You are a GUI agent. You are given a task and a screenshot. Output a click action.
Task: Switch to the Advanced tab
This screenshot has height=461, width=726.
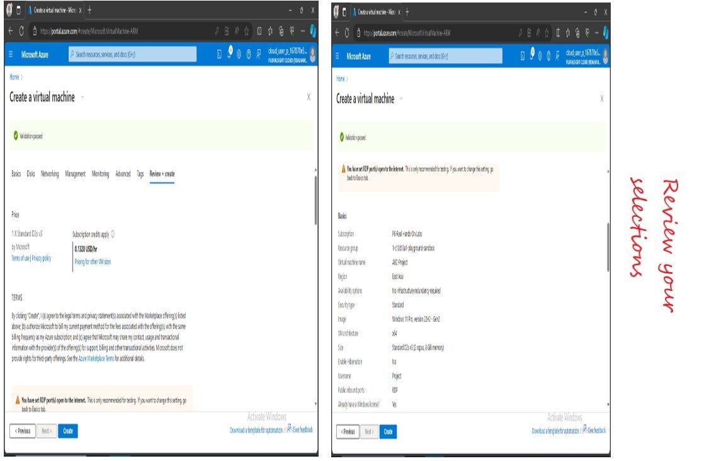pyautogui.click(x=123, y=174)
